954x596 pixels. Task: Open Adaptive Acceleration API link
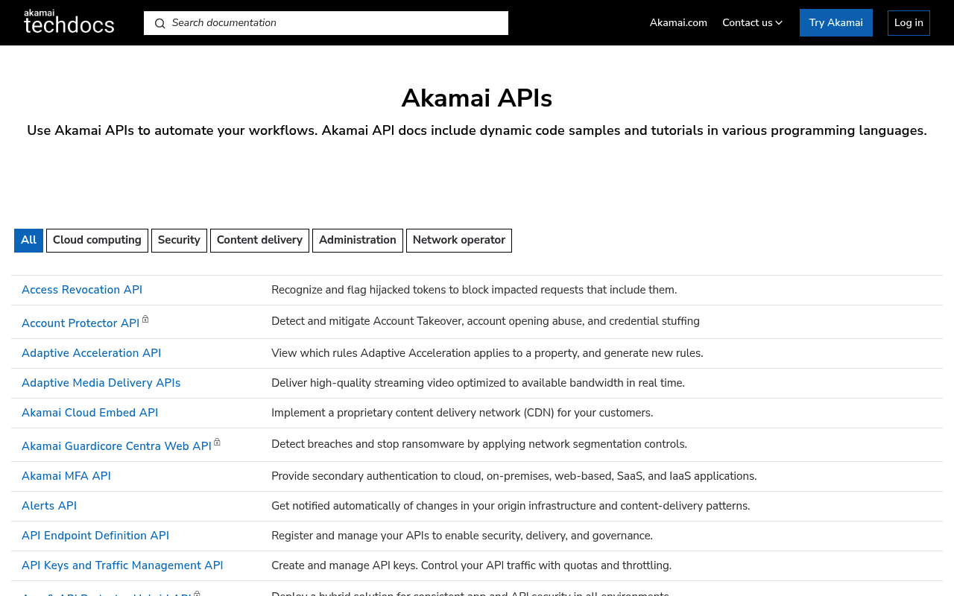coord(91,353)
